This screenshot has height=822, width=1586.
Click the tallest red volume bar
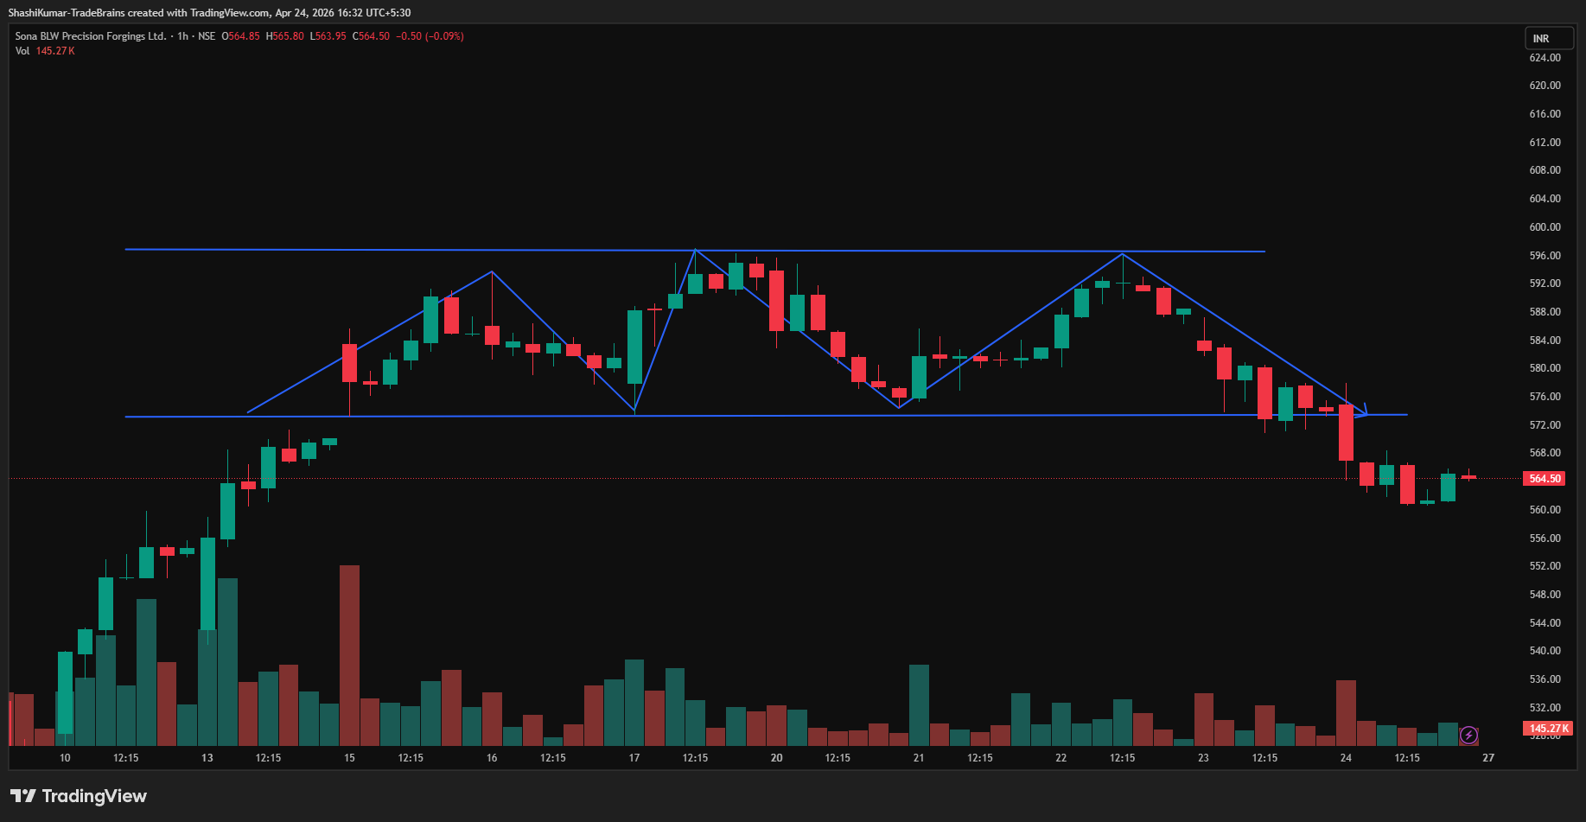pyautogui.click(x=349, y=654)
